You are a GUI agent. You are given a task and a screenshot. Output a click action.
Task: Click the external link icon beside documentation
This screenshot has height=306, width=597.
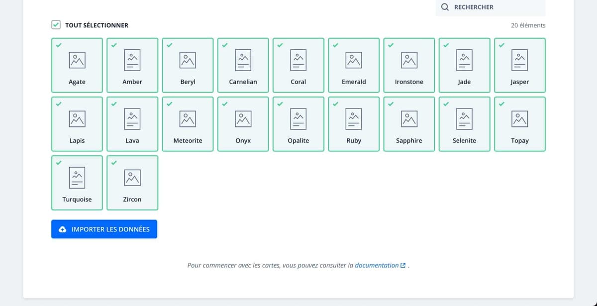402,265
